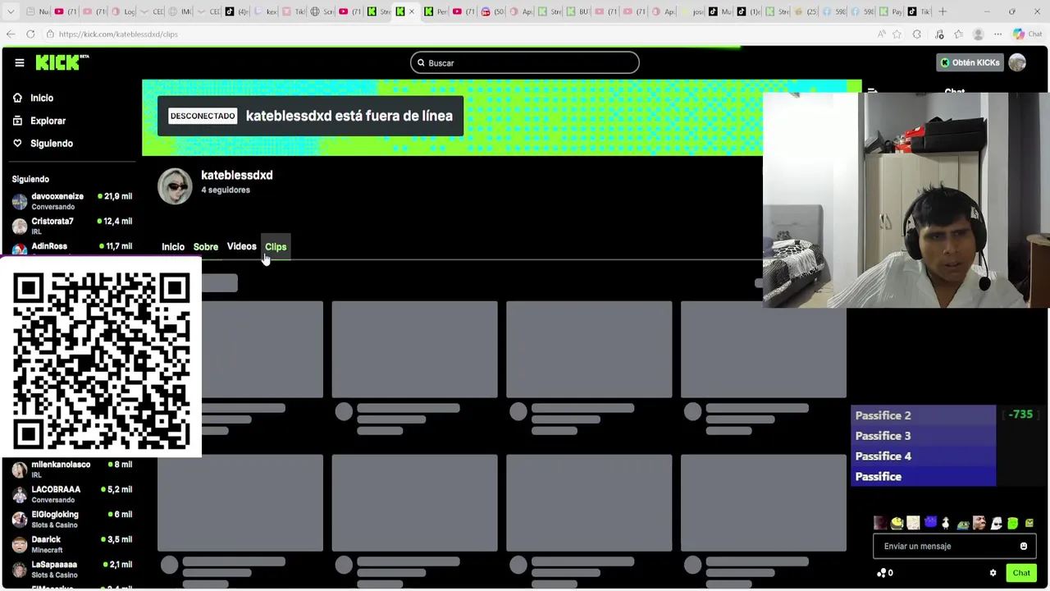The width and height of the screenshot is (1050, 591).
Task: Insert the Pepe frog emote
Action: pyautogui.click(x=963, y=525)
